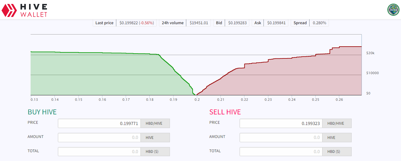401x161 pixels.
Task: Click the HBD ($) unit in Buy total
Action: pos(155,152)
